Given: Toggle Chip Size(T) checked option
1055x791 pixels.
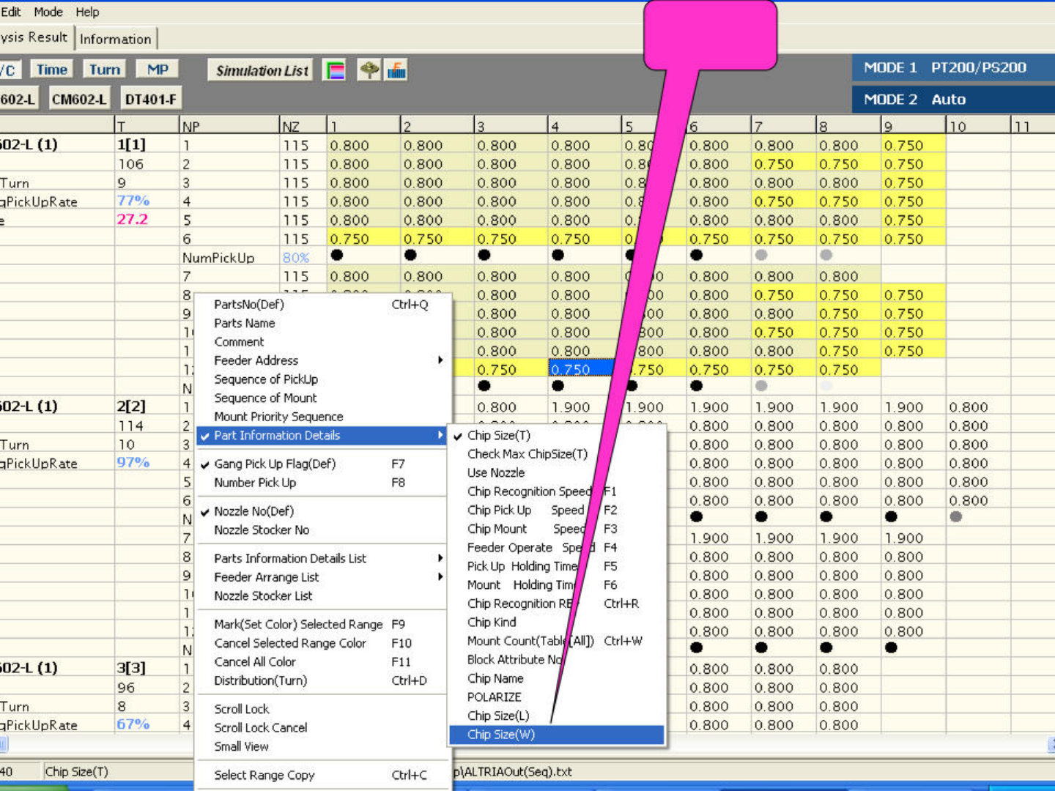Looking at the screenshot, I should (499, 435).
